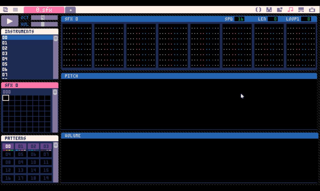Screen dimensions: 320x191
Task: Open the sprite editor workspace icon
Action: (x=269, y=10)
